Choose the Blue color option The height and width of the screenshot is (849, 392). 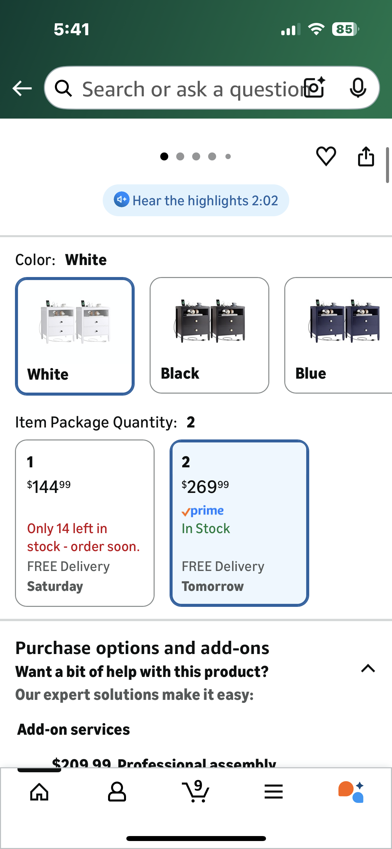338,335
